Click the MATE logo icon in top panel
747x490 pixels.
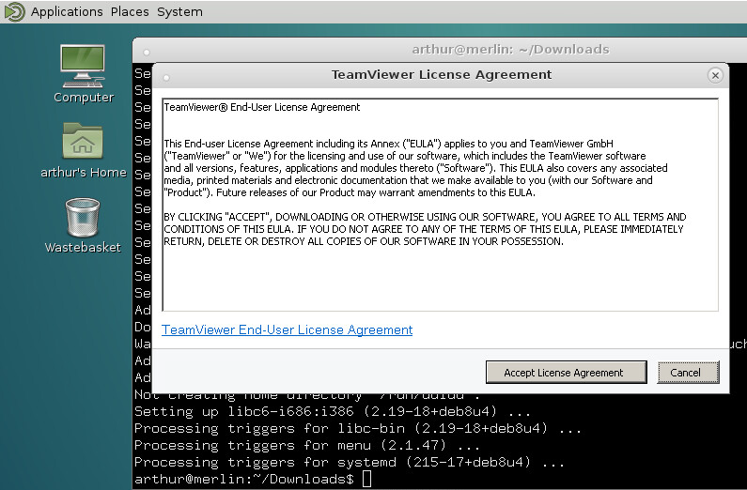(x=14, y=11)
